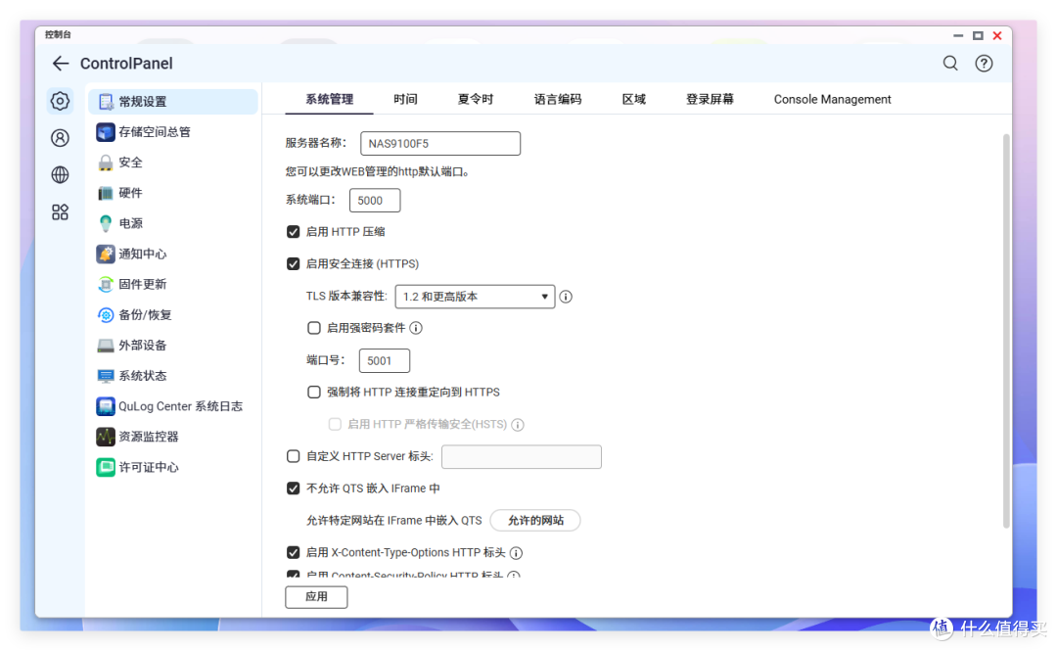Screen dimensions: 1057x651
Task: Toggle 不允许 QTS 嵌入 IFrame 中 checkbox
Action: [x=294, y=488]
